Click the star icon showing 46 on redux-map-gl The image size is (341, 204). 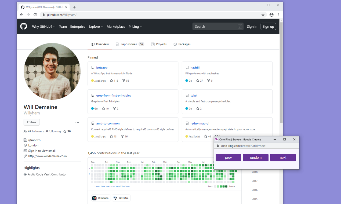(x=206, y=136)
